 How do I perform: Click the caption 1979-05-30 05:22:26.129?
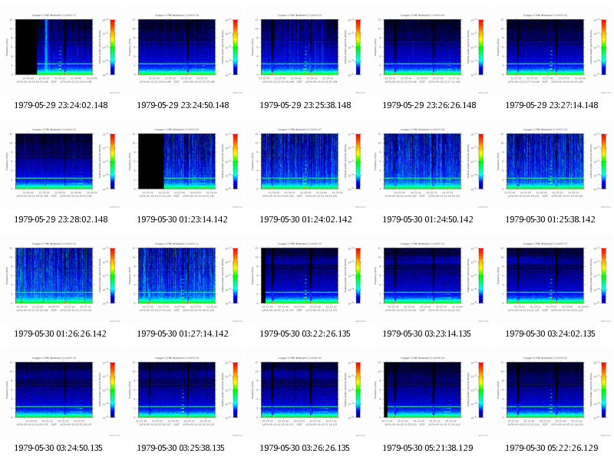pos(552,448)
